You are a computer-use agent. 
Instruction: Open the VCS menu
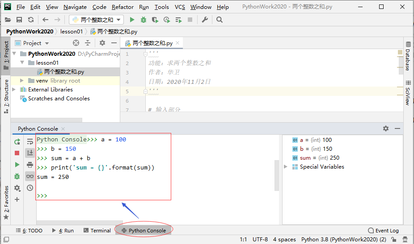[x=180, y=7]
